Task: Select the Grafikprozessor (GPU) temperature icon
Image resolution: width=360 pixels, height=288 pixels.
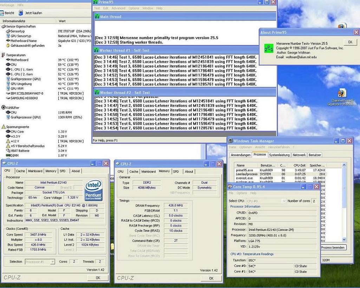Action: (8, 79)
